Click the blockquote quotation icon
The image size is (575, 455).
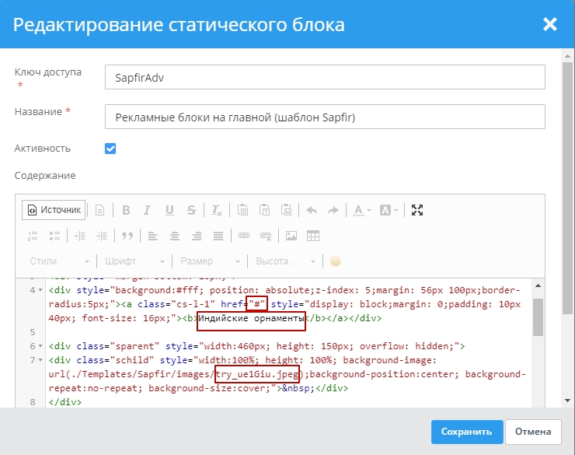pyautogui.click(x=127, y=236)
